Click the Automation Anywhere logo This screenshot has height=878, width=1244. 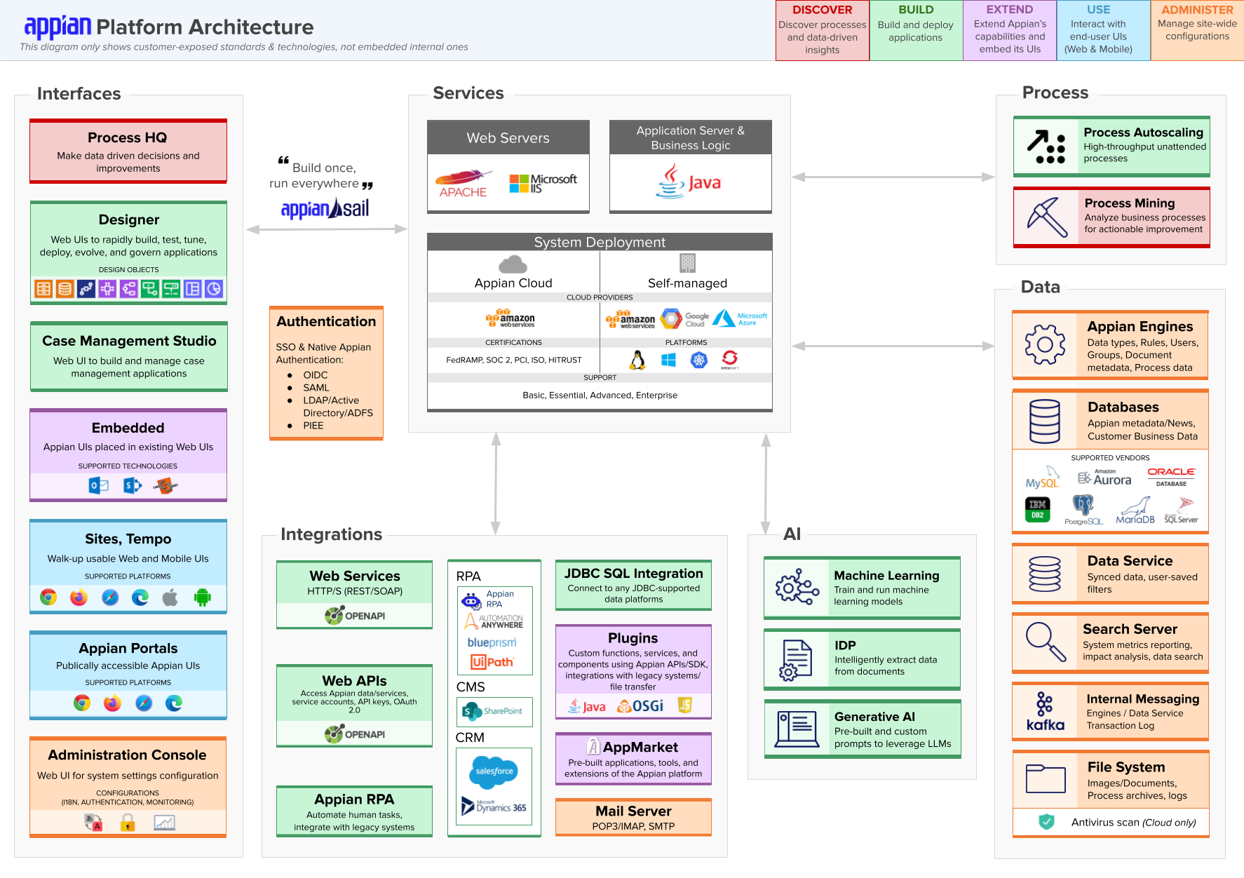[x=494, y=621]
